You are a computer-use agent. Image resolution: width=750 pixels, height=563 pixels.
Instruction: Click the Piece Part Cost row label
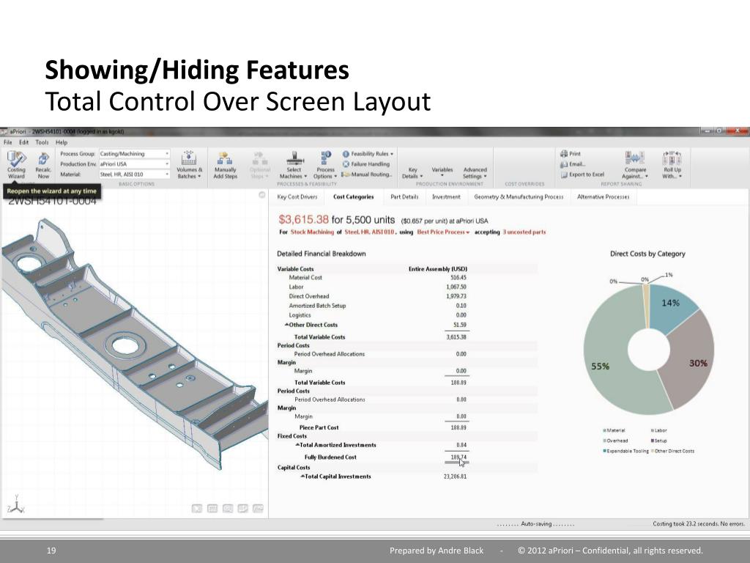[319, 427]
